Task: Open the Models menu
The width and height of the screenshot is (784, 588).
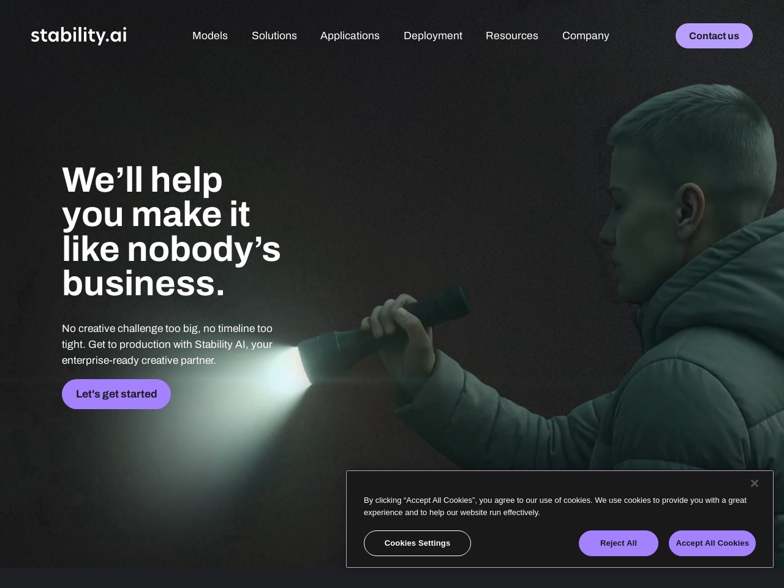Action: (210, 36)
